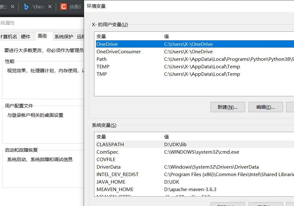Open the 系统保护 tab in System Properties
This screenshot has height=206, width=294.
tap(64, 36)
